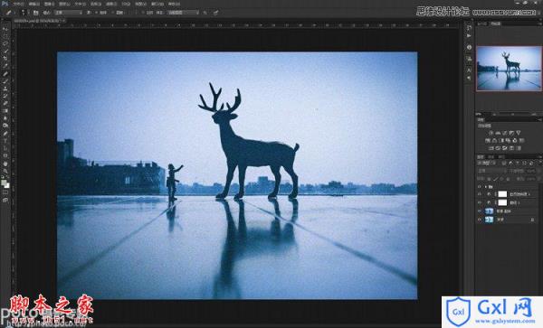543x328 pixels.
Task: Toggle visibility of the 背景 副本 layer
Action: [480, 211]
